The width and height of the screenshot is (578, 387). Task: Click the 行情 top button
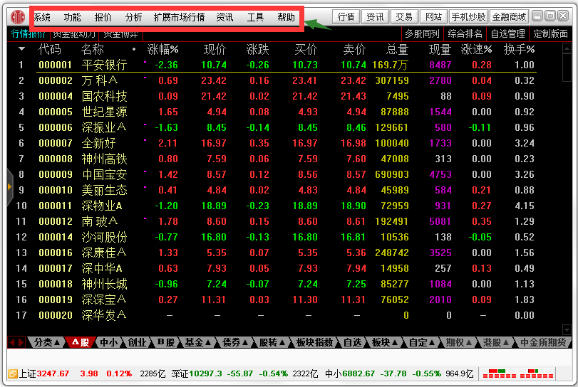click(x=346, y=16)
